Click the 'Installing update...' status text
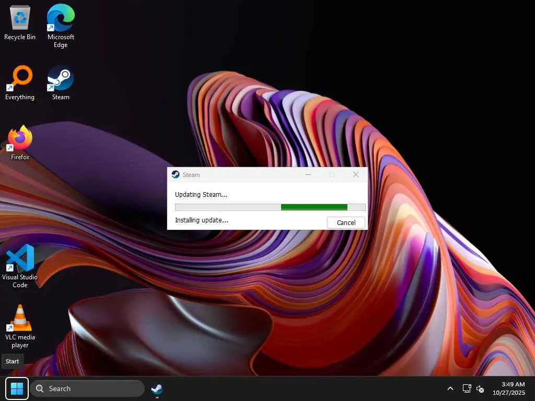This screenshot has width=535, height=401. point(202,220)
